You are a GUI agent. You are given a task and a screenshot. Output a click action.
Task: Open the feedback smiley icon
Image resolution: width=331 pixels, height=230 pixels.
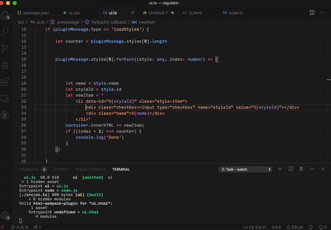click(x=311, y=227)
